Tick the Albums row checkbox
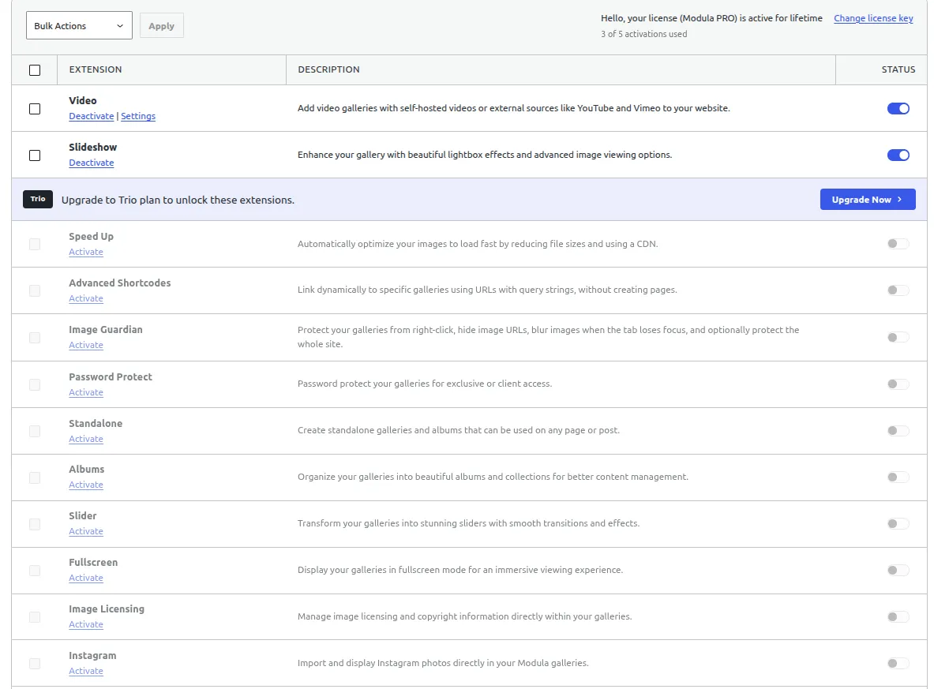 (36, 477)
